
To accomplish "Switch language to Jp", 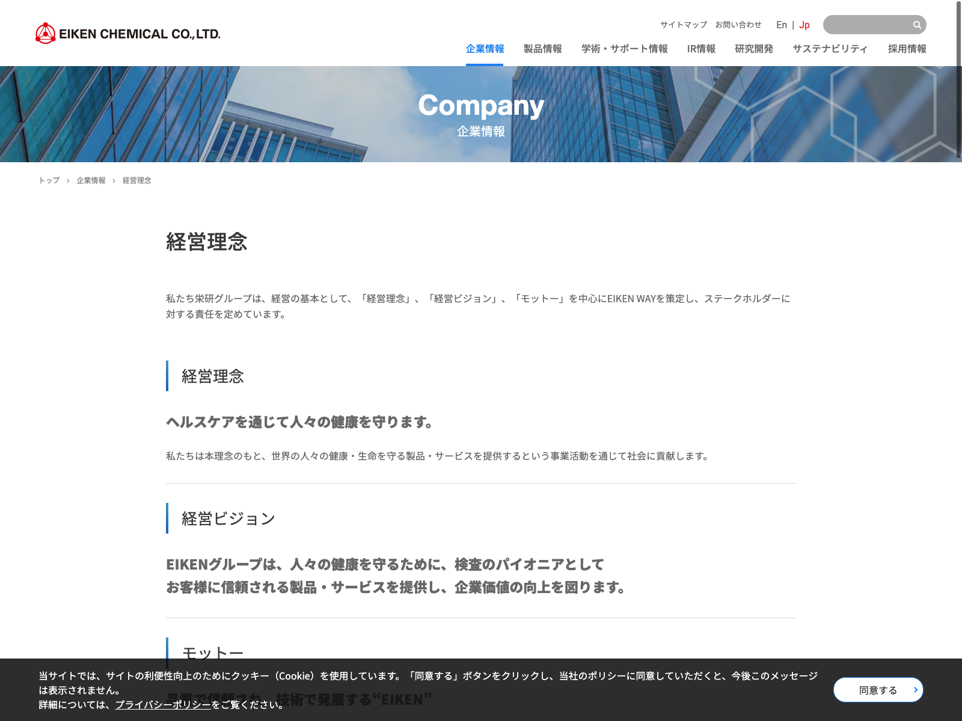I will pyautogui.click(x=804, y=25).
